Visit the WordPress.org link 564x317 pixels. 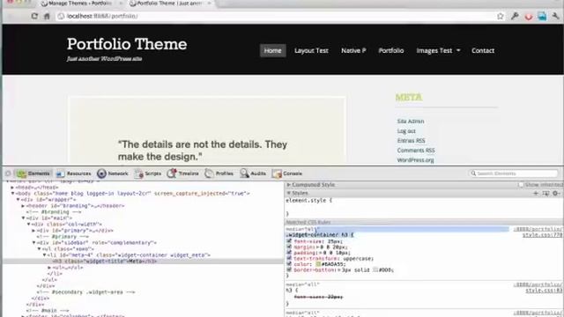[x=415, y=160]
